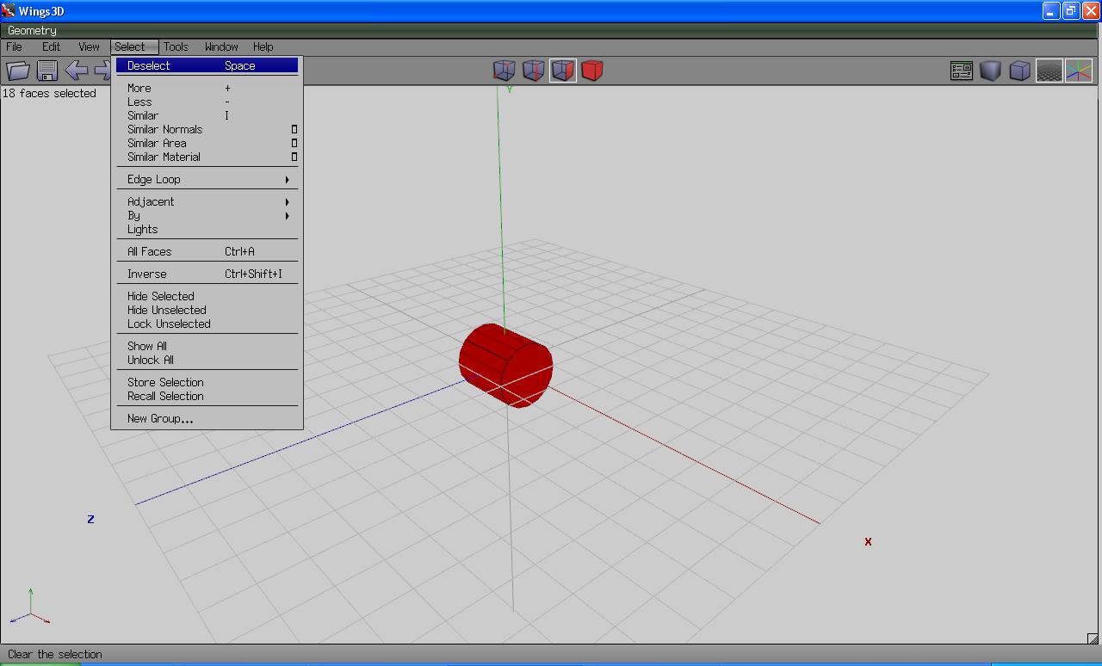The image size is (1102, 666).
Task: Switch to face selection mode cube
Action: pos(562,71)
